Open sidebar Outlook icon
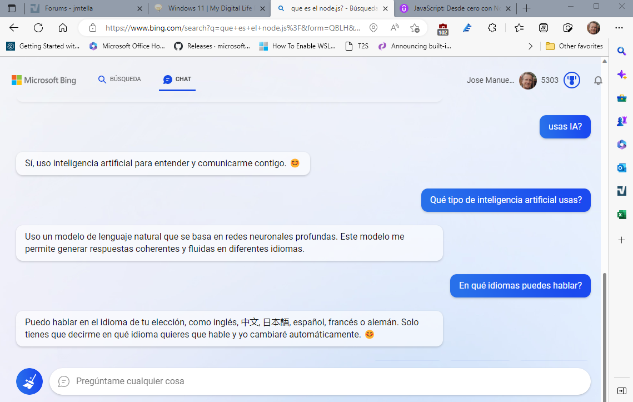The image size is (633, 402). point(622,168)
